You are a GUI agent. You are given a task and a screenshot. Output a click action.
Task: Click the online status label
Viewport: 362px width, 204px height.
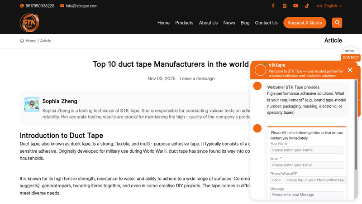pyautogui.click(x=349, y=51)
